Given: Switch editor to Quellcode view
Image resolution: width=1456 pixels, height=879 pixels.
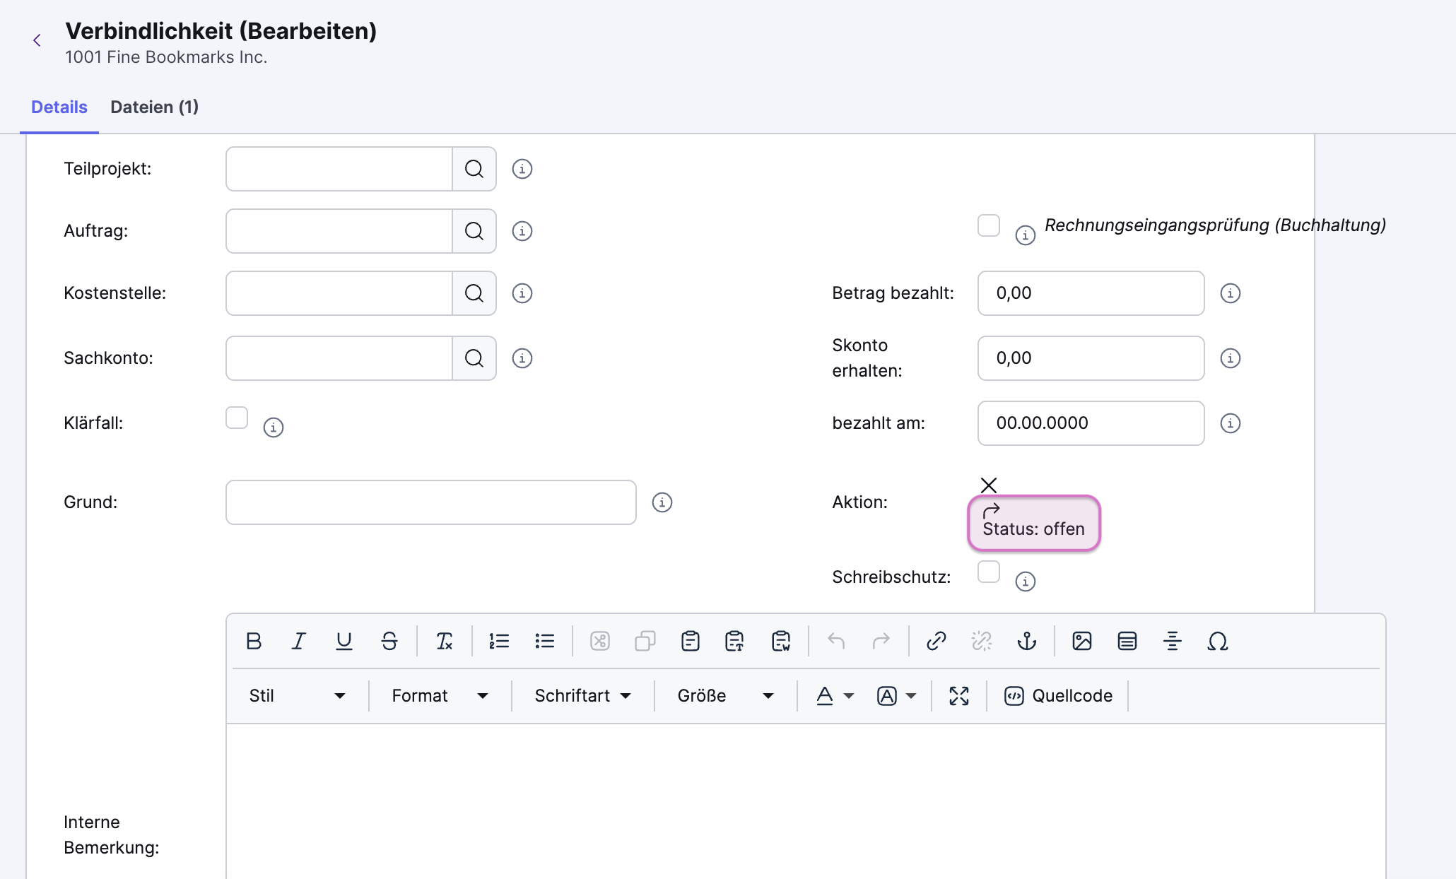Looking at the screenshot, I should [x=1058, y=696].
